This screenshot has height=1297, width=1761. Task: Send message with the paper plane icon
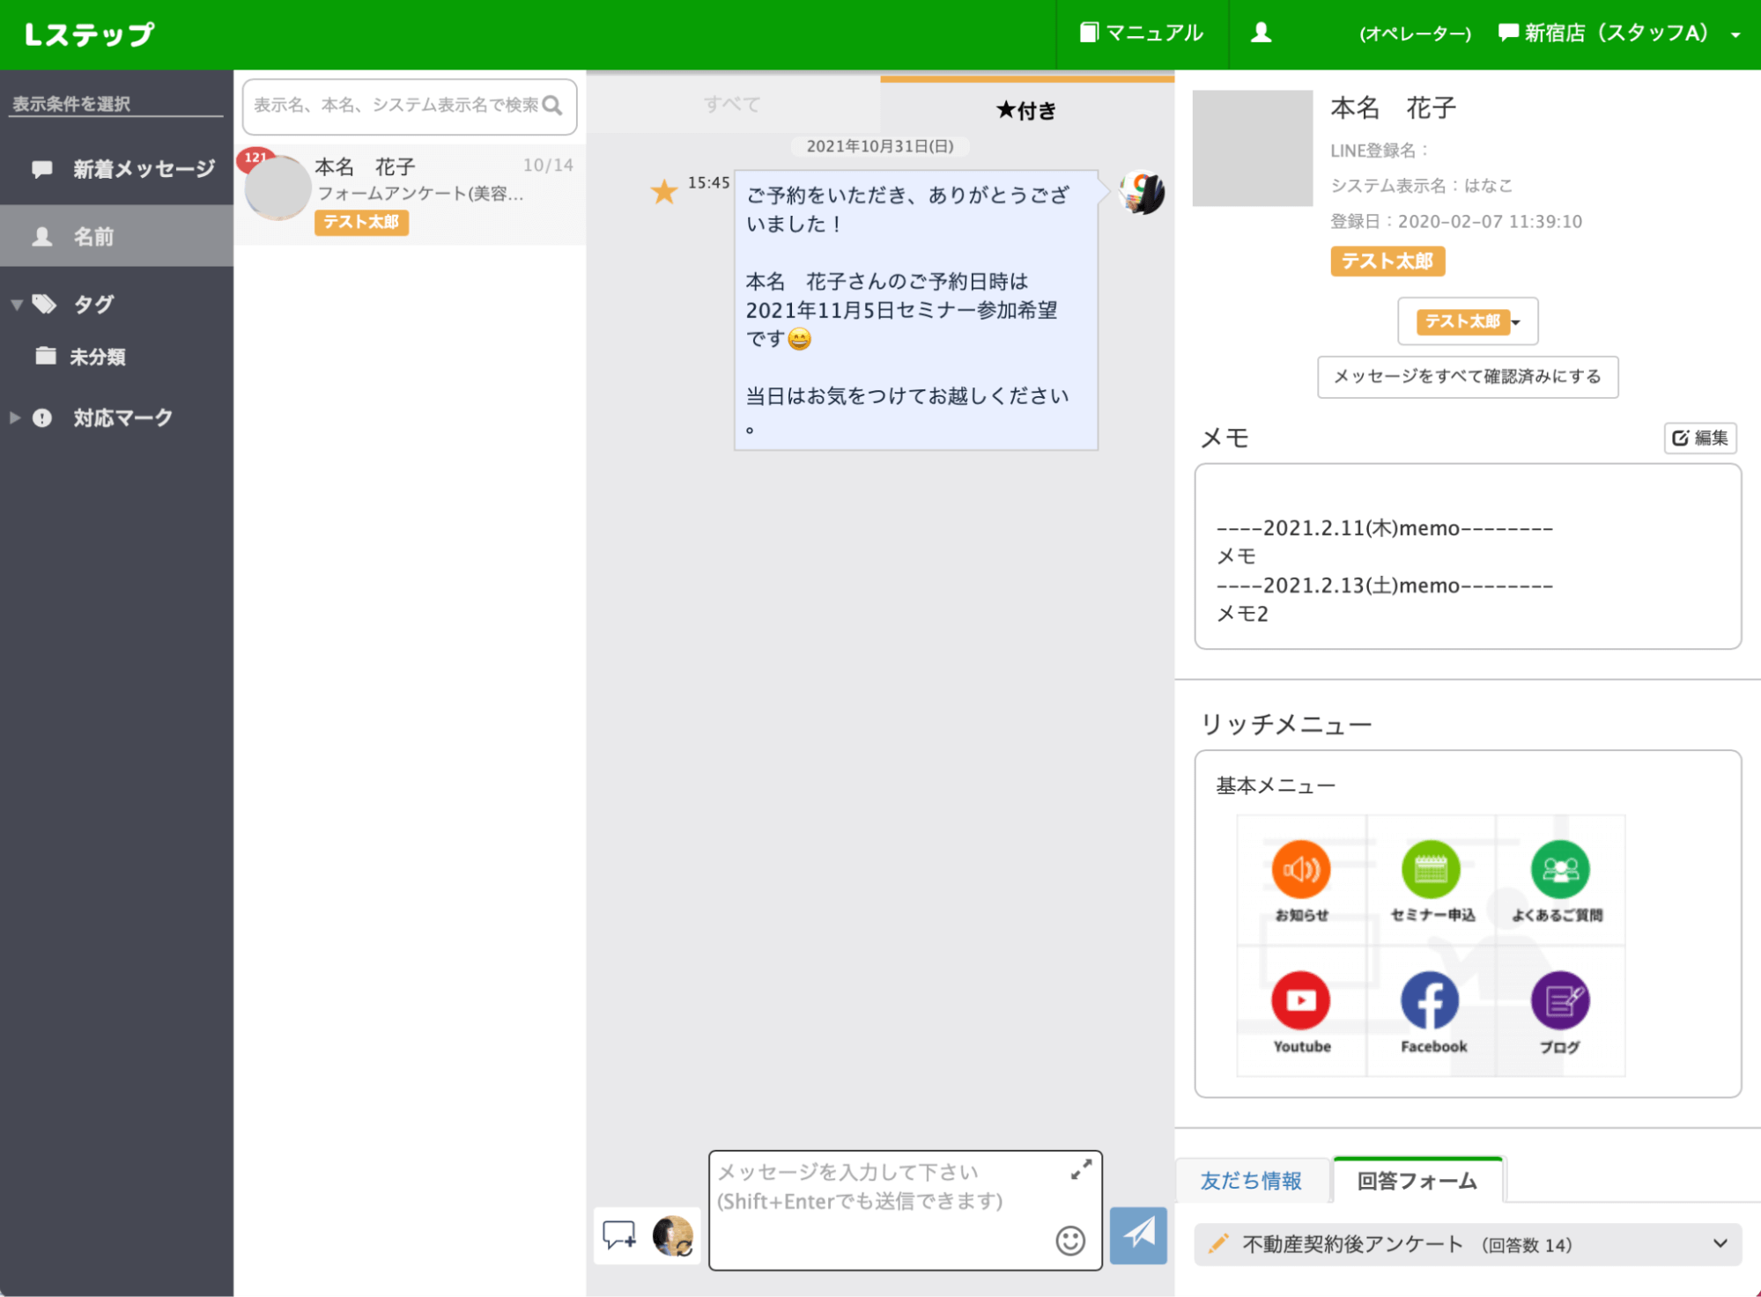tap(1138, 1236)
